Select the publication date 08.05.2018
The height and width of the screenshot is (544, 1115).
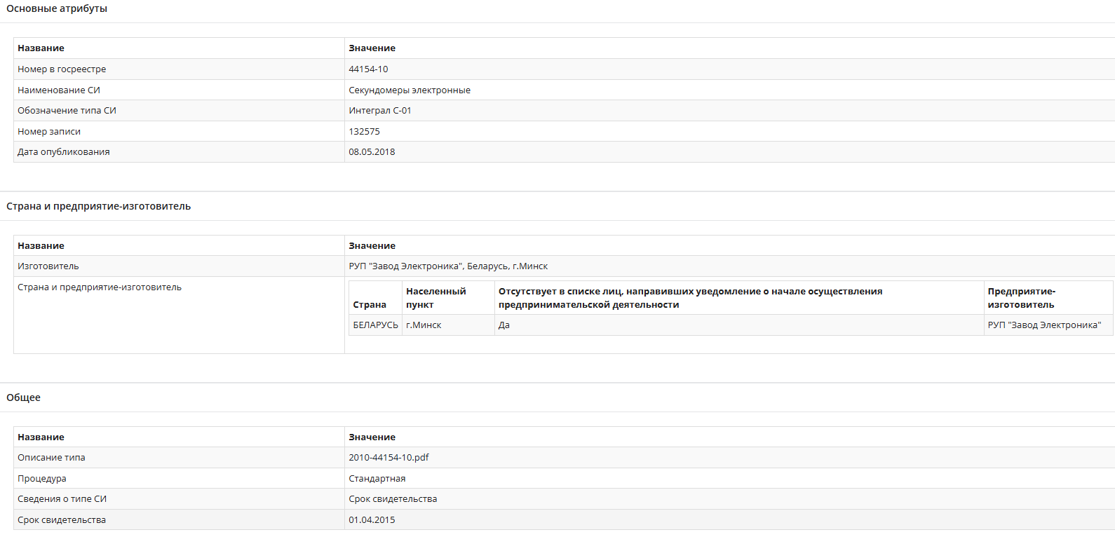(372, 152)
